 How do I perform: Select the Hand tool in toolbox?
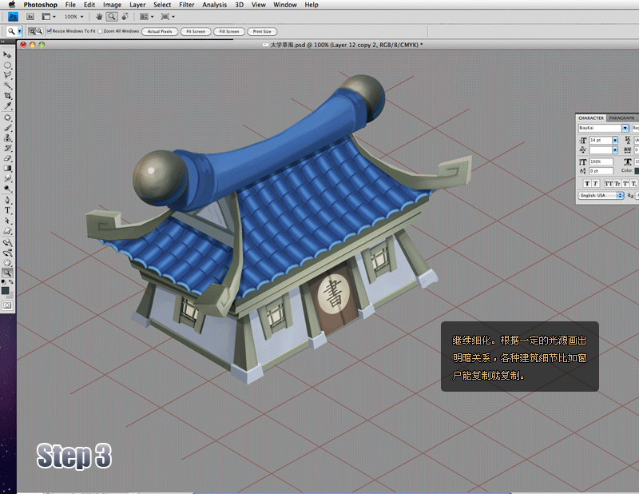click(7, 263)
